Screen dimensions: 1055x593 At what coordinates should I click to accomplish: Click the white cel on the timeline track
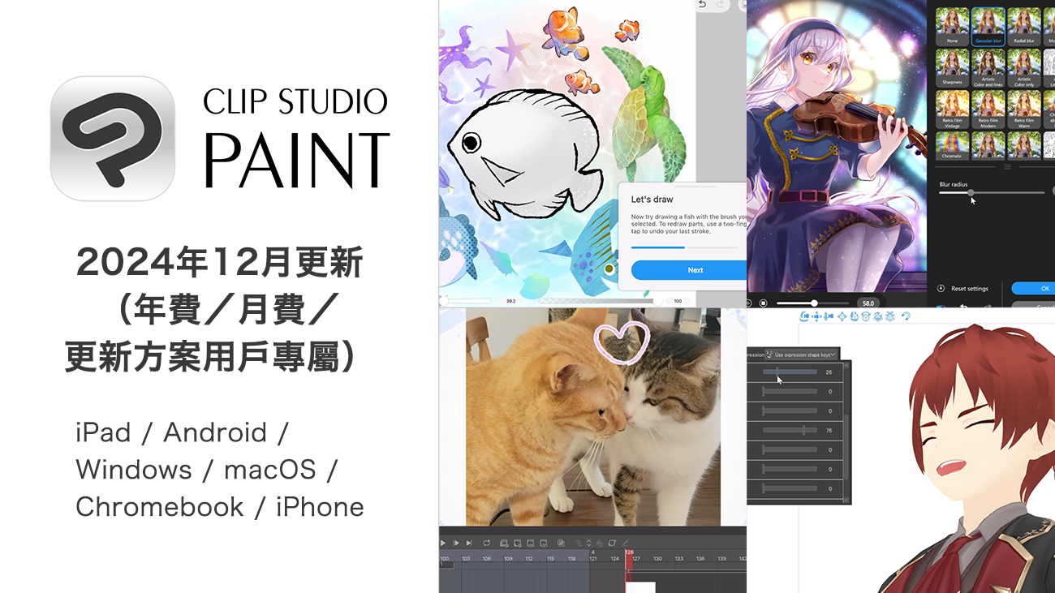[x=640, y=587]
